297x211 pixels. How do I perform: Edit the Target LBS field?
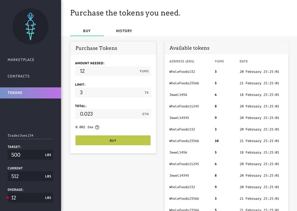30,155
